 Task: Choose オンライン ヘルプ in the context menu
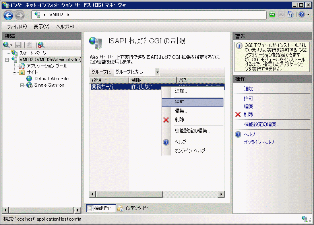192,151
